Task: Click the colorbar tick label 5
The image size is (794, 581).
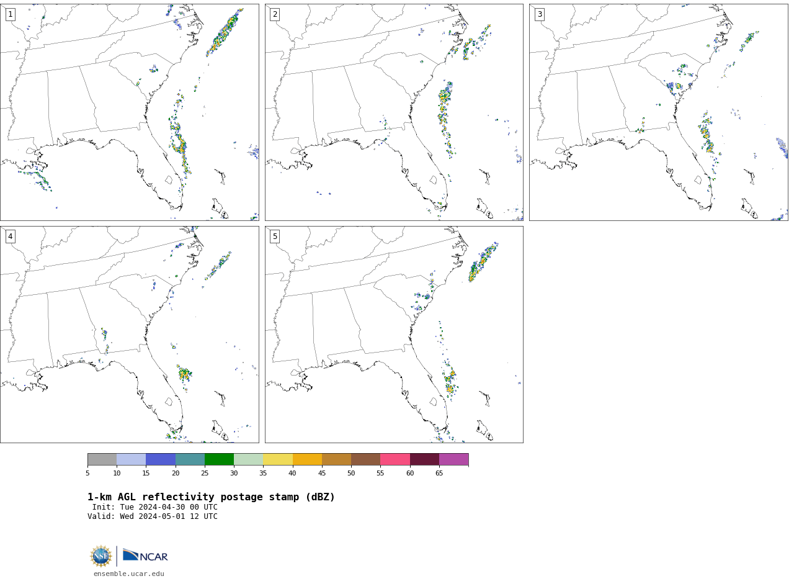Action: (x=87, y=474)
